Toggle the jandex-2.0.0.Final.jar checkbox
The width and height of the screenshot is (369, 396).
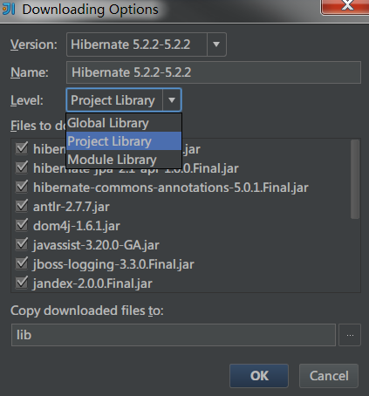click(22, 283)
